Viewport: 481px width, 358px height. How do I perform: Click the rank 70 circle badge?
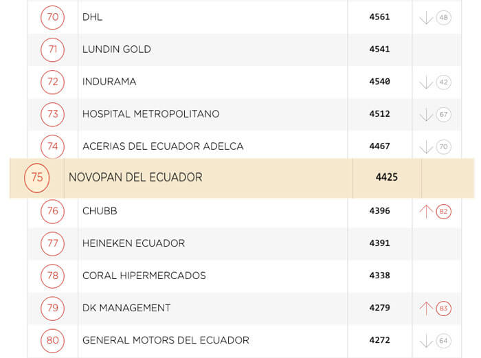(x=53, y=17)
